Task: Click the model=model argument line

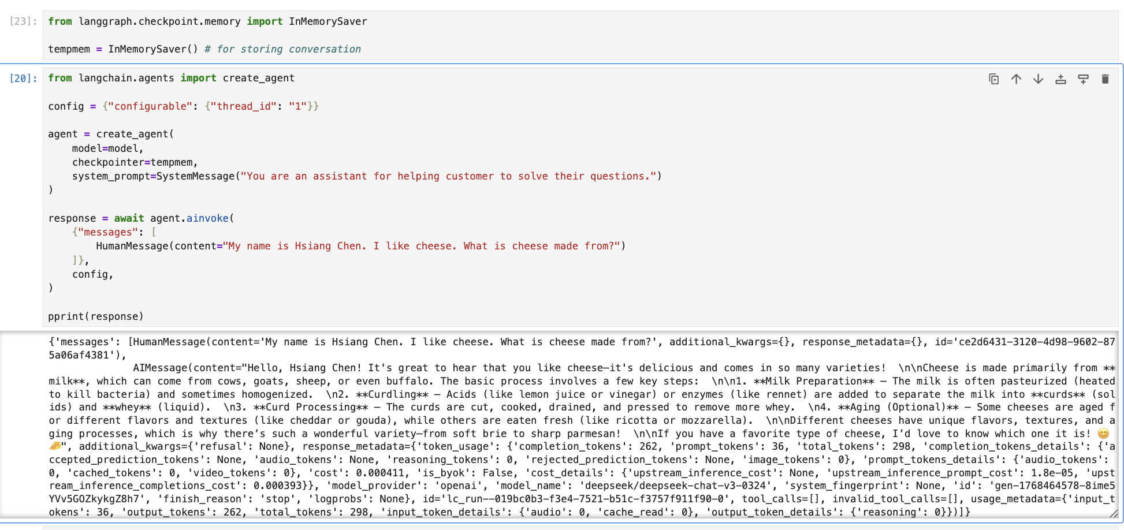Action: pyautogui.click(x=107, y=148)
